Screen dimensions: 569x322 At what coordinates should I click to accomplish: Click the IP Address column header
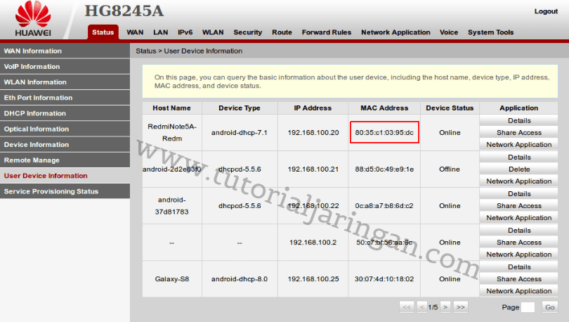pos(313,108)
